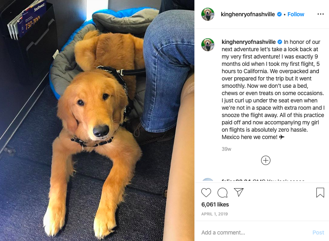Click the verified badge in header
The image size is (329, 241).
pyautogui.click(x=279, y=14)
